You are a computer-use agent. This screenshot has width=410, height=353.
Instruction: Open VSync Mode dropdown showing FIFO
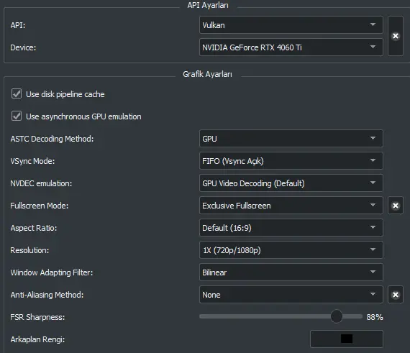[x=291, y=161]
